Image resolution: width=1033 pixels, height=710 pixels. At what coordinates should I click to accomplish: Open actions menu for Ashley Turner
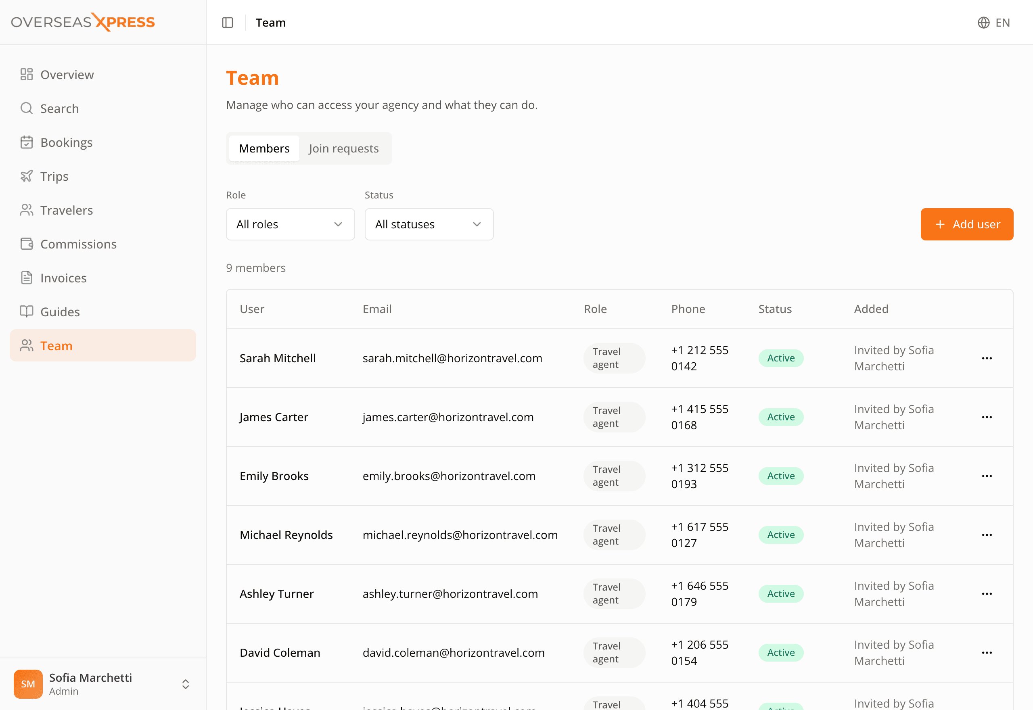coord(987,594)
